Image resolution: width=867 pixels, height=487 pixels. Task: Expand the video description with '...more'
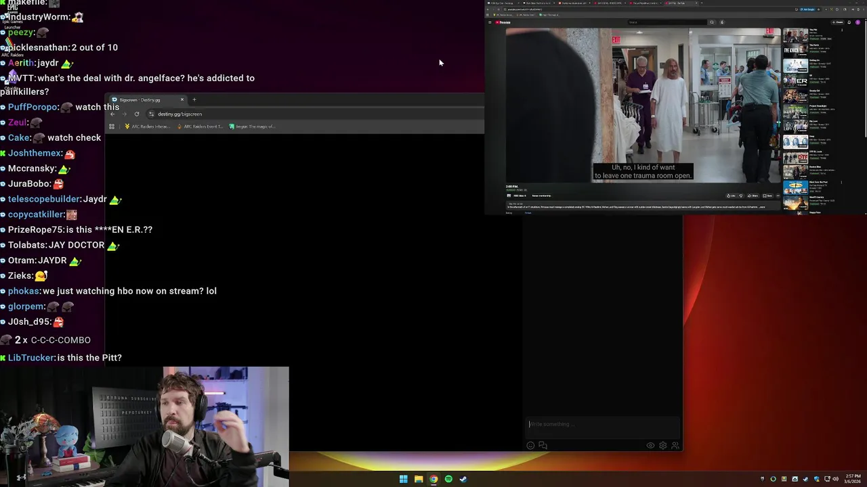point(763,207)
